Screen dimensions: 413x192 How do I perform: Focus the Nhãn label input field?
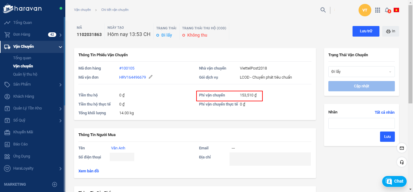[x=361, y=123]
